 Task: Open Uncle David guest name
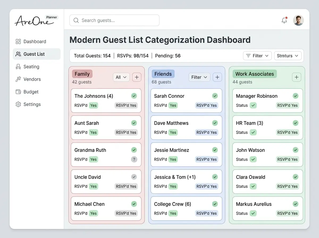(x=87, y=177)
